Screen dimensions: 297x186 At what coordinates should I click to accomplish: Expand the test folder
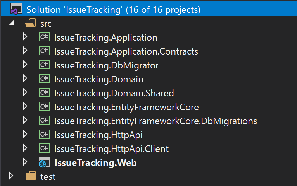tap(11, 176)
